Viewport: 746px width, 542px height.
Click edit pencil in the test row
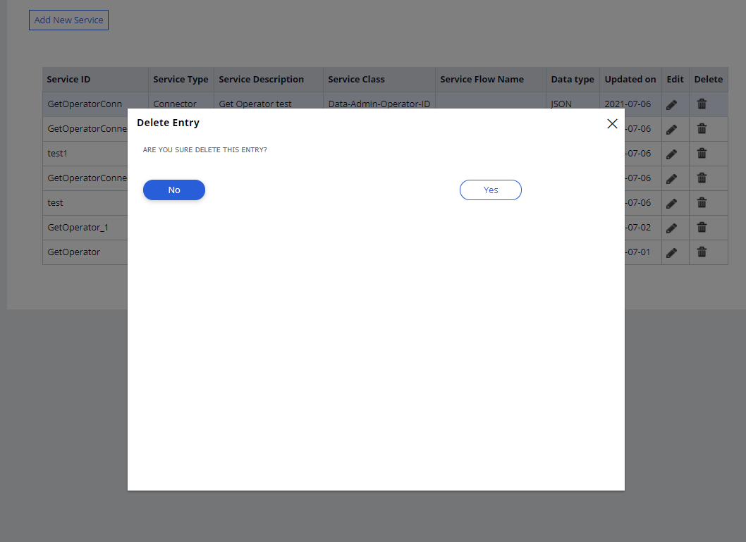(x=671, y=204)
